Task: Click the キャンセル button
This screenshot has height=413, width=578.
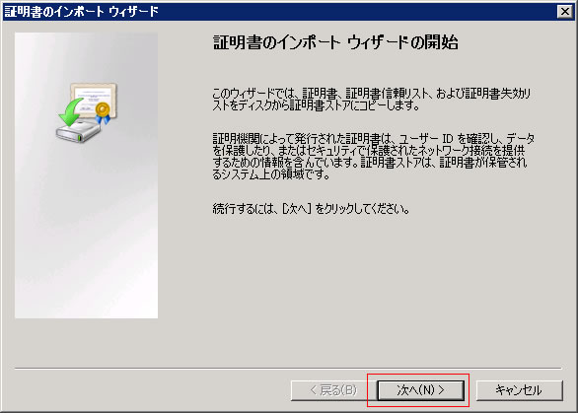Action: tap(520, 390)
